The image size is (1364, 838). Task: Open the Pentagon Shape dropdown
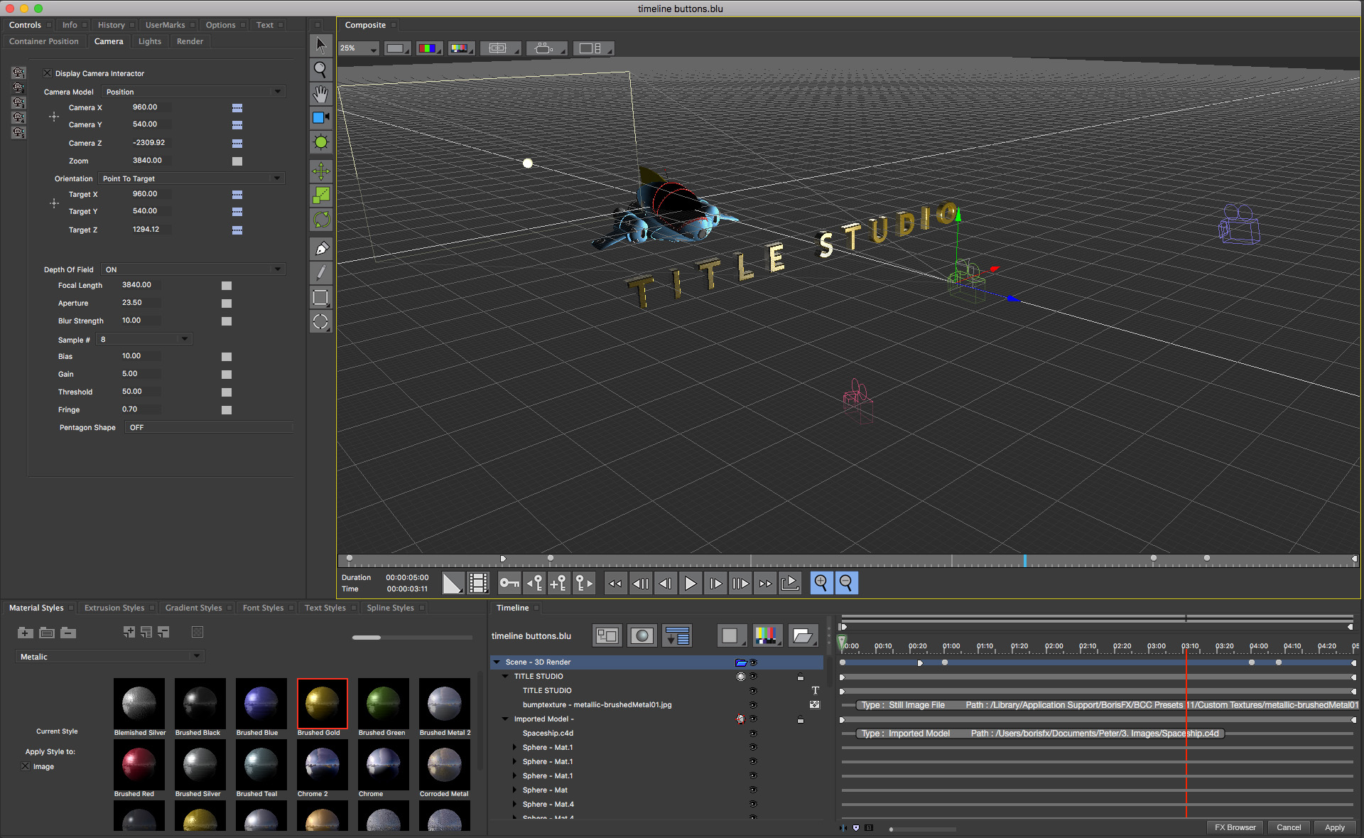(x=209, y=427)
